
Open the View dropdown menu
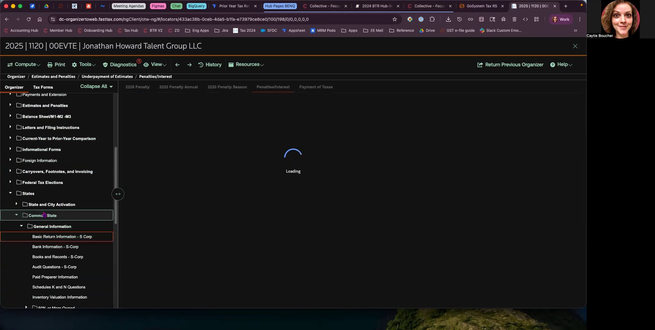[155, 64]
